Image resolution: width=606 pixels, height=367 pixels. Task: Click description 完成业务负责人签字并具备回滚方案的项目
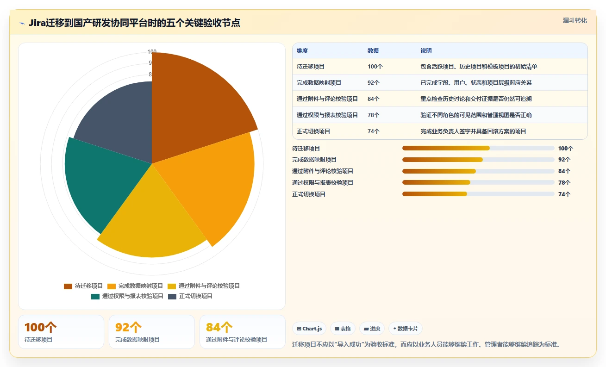[473, 131]
